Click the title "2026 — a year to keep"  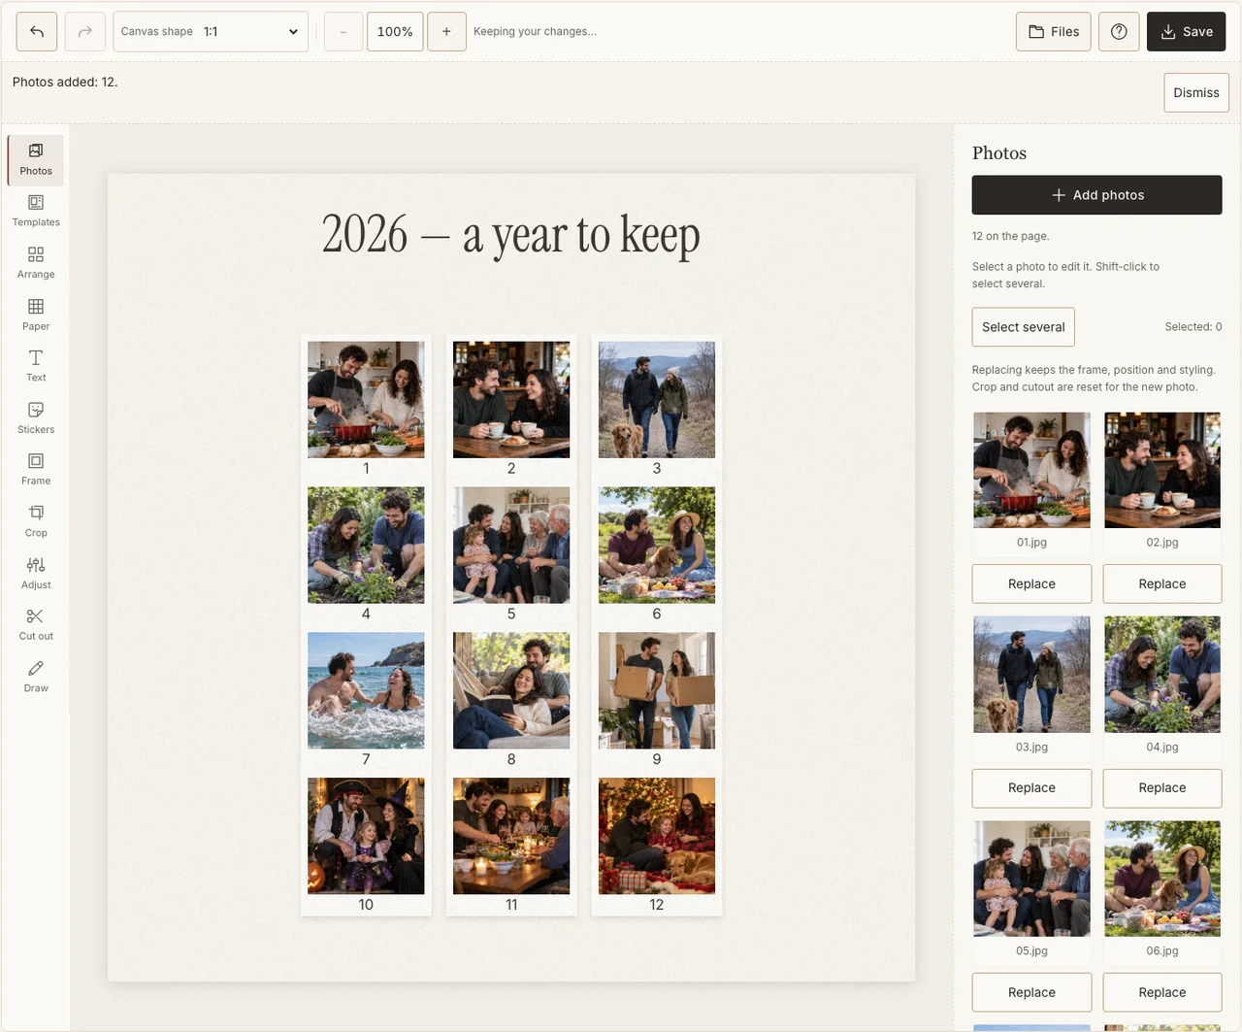510,235
